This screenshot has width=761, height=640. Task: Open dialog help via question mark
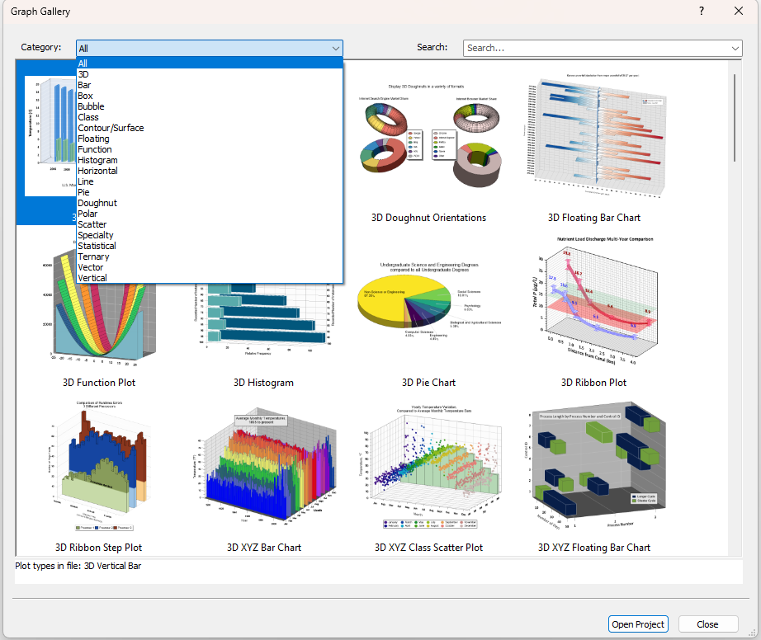pyautogui.click(x=701, y=11)
